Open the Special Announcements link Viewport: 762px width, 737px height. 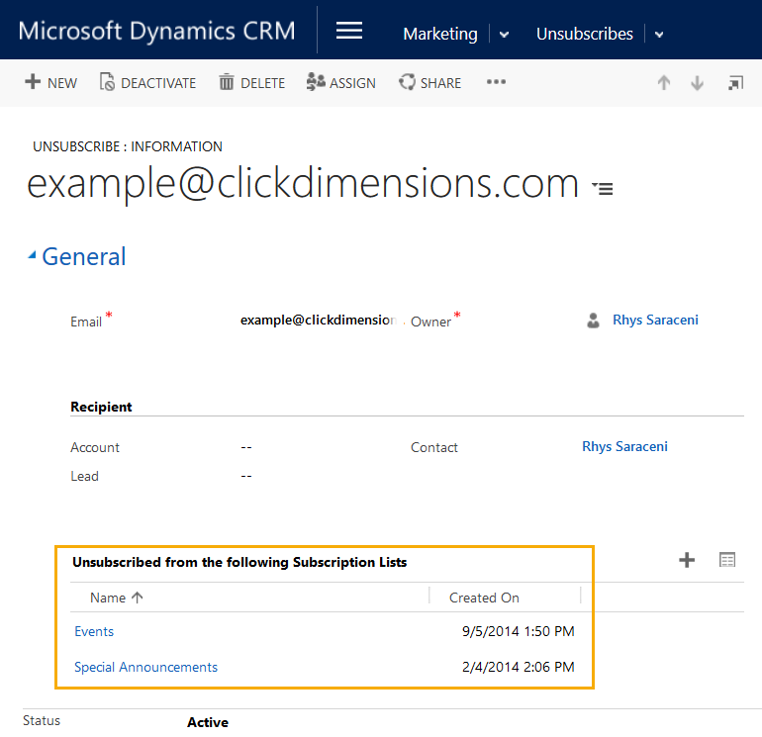click(x=145, y=667)
